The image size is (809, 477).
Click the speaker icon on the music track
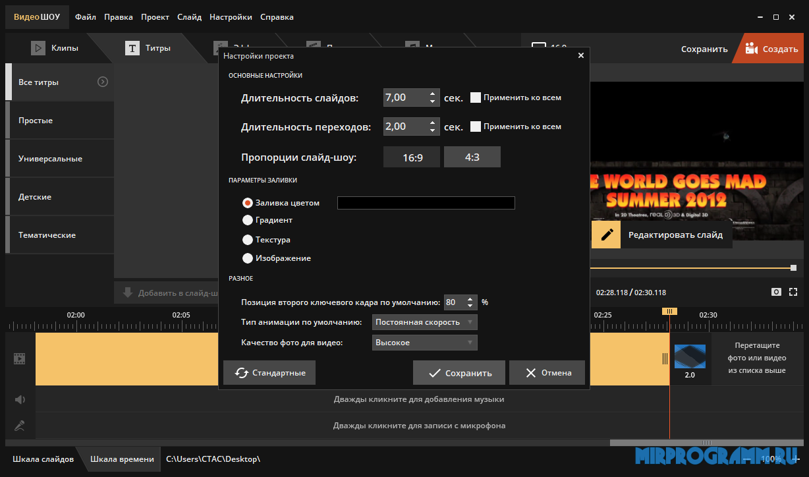[x=20, y=399]
